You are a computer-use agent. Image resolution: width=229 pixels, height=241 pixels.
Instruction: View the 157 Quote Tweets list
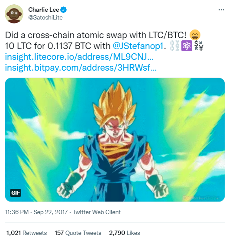[78, 233]
